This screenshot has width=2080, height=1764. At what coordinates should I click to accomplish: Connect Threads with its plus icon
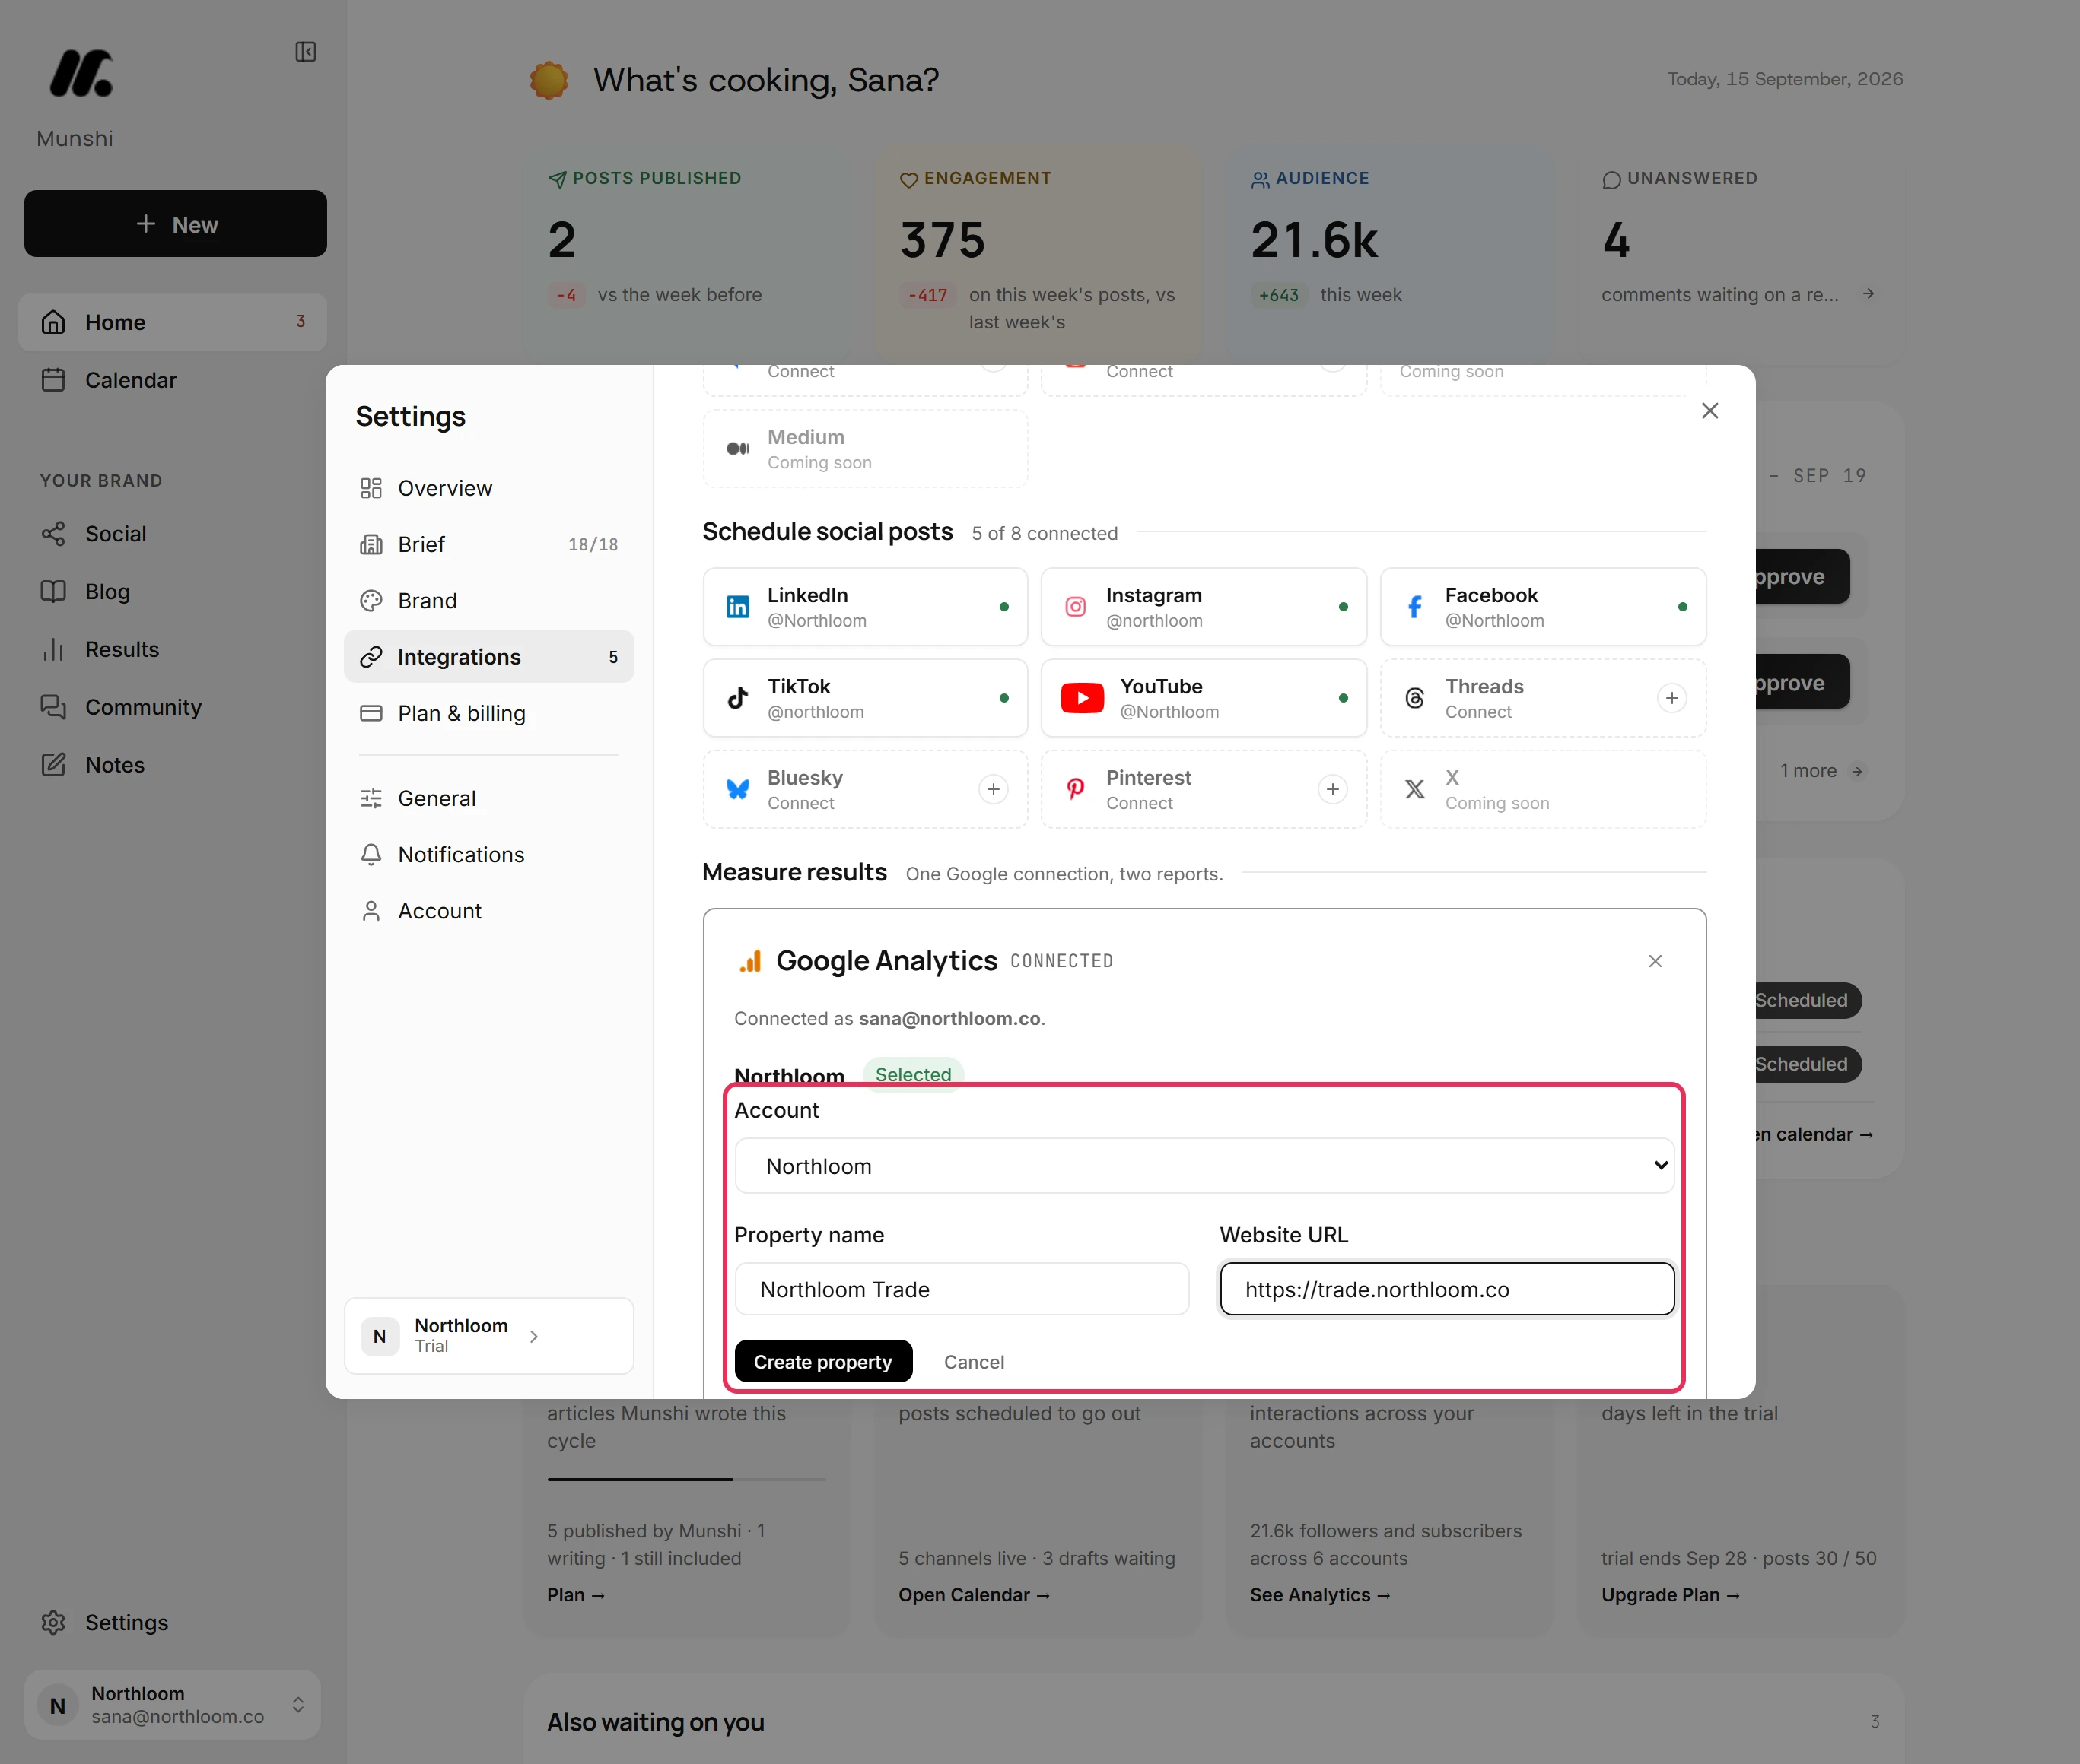tap(1671, 698)
